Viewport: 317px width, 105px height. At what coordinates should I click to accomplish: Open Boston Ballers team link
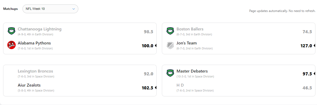coord(190,29)
